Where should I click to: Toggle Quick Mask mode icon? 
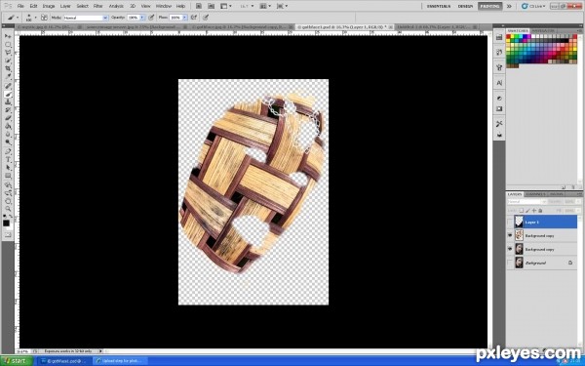[x=8, y=235]
